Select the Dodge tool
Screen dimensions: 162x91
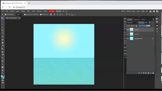click(x=3, y=55)
